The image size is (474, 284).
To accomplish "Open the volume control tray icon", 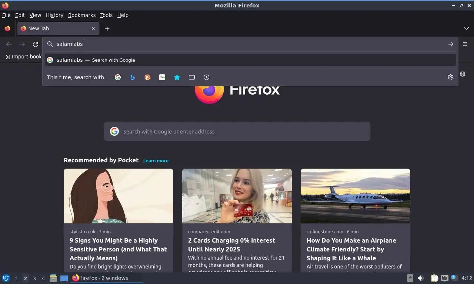I will point(421,278).
